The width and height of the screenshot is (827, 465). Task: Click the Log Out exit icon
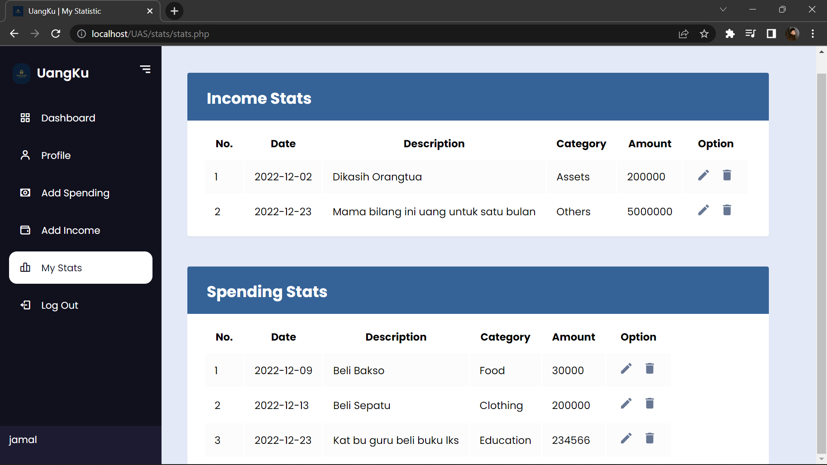pyautogui.click(x=25, y=305)
